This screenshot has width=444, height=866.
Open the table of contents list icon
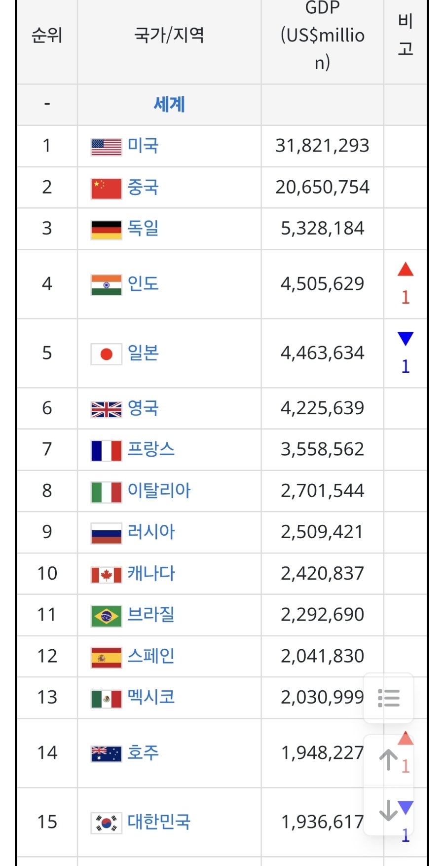point(388,698)
